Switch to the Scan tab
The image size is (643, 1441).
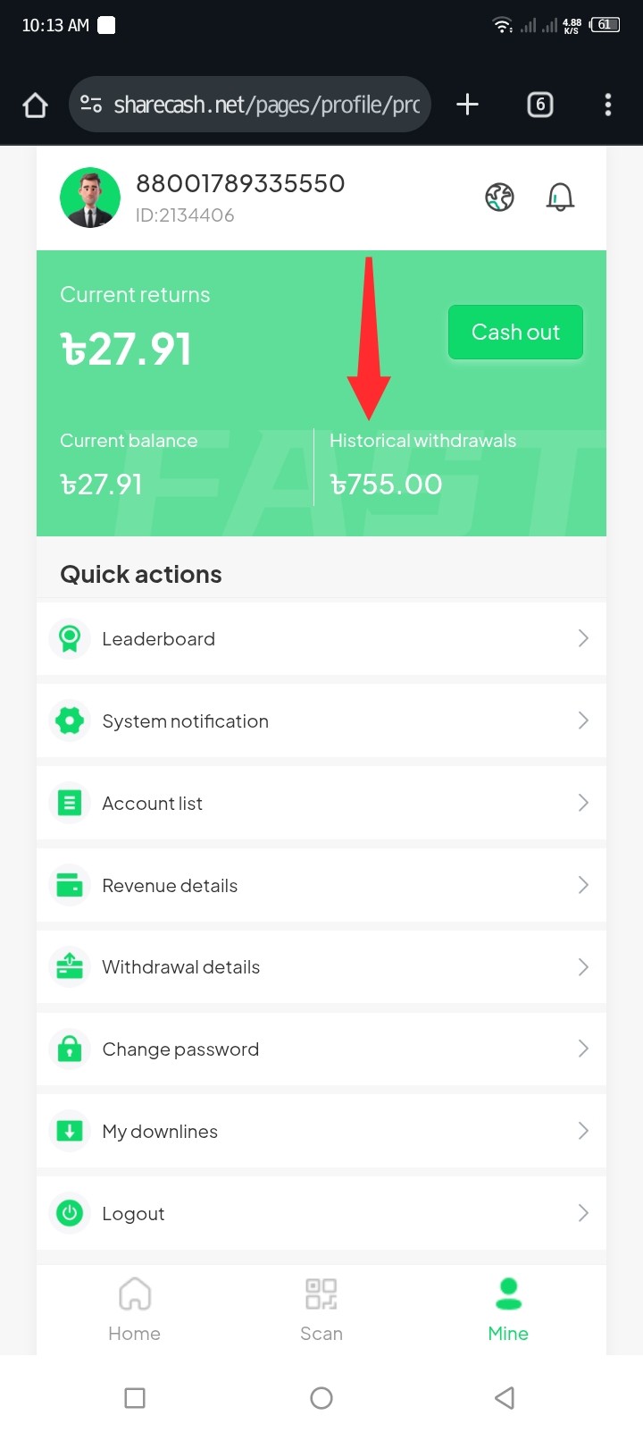[321, 1310]
